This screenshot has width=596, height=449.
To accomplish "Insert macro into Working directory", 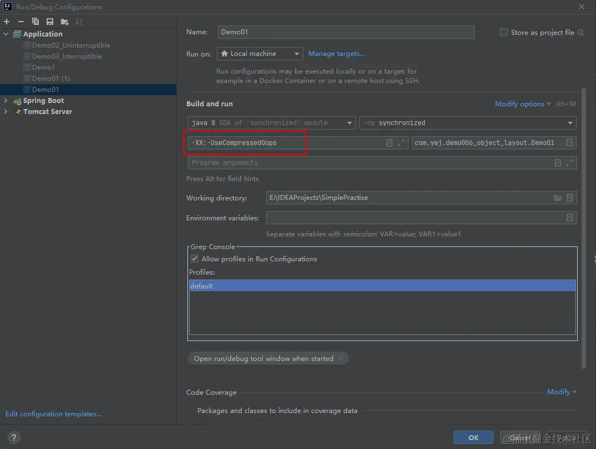I will click(569, 198).
